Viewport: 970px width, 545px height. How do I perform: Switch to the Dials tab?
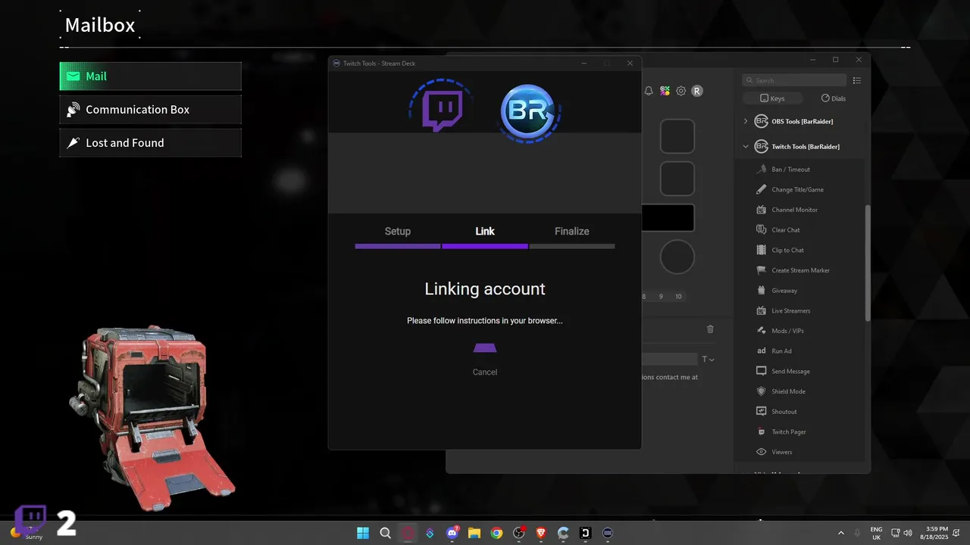(x=833, y=98)
